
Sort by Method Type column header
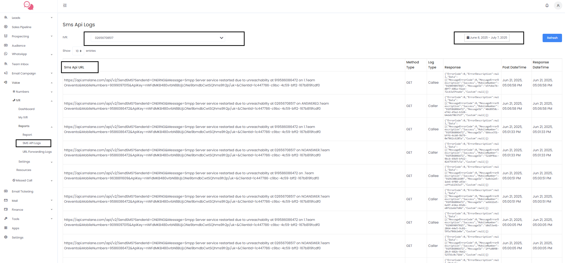pos(412,65)
